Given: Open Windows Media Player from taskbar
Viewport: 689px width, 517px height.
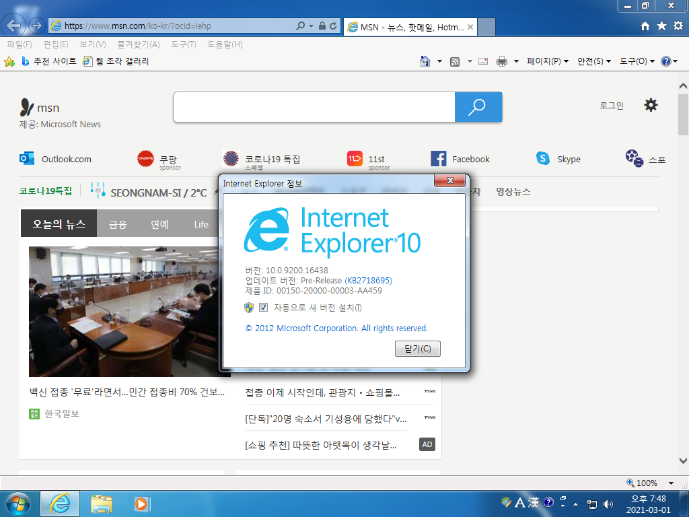Looking at the screenshot, I should (x=142, y=504).
